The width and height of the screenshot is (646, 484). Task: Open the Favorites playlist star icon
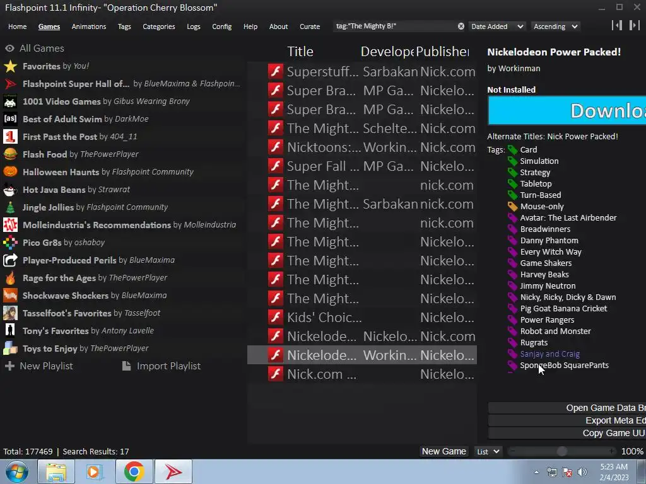click(10, 66)
